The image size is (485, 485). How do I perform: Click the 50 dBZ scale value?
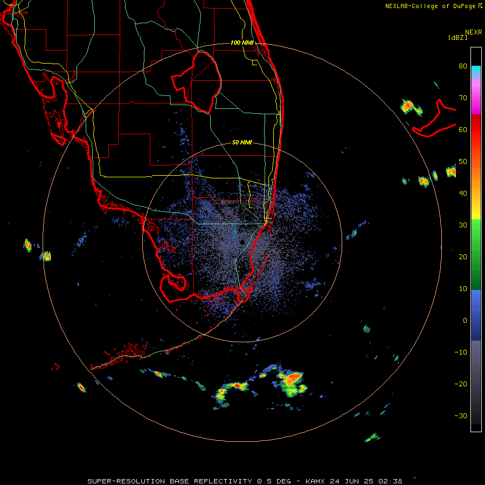463,162
